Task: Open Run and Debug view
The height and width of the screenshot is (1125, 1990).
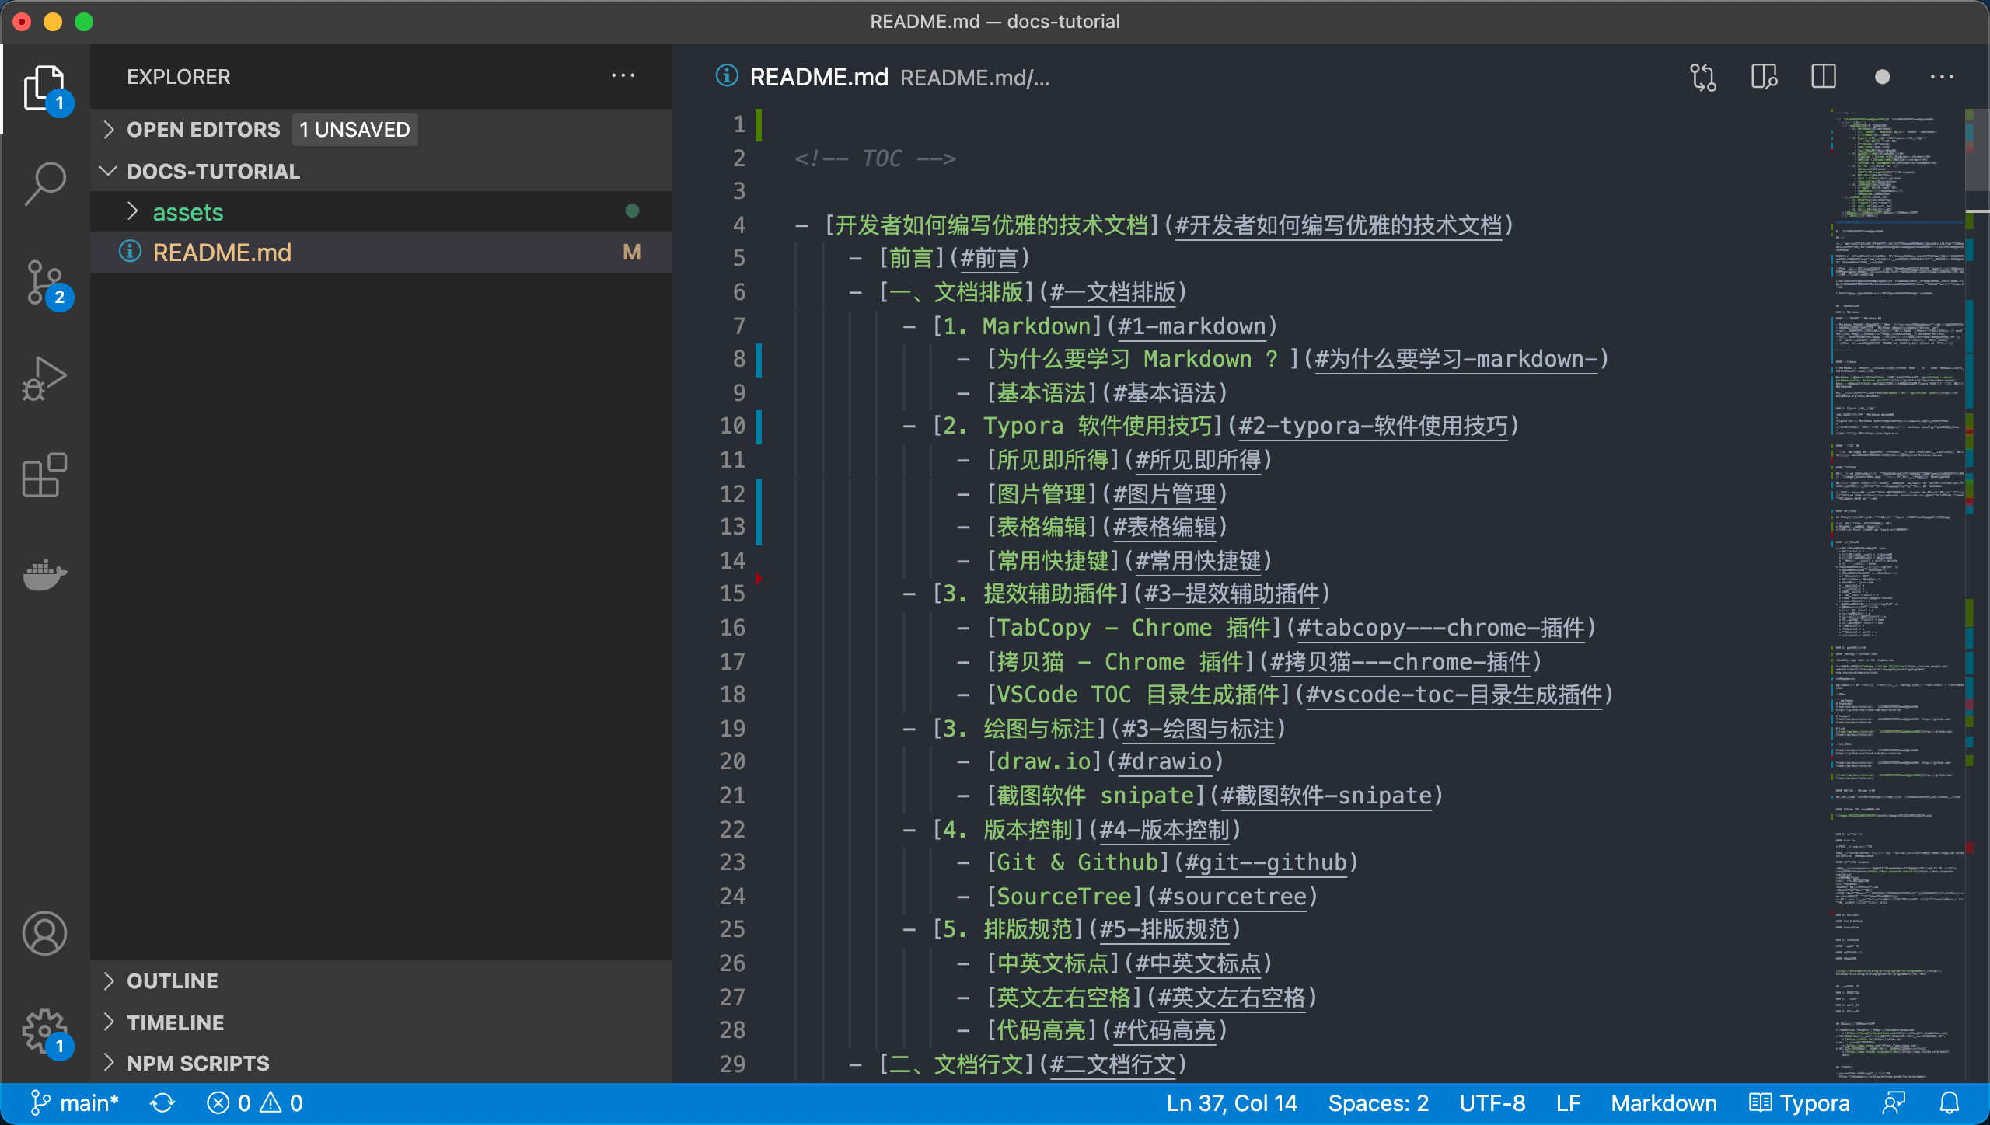Action: [45, 378]
